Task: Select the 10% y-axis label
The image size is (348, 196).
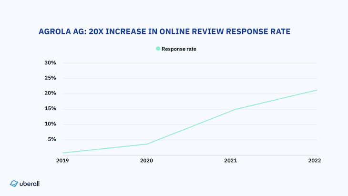Action: pos(50,124)
